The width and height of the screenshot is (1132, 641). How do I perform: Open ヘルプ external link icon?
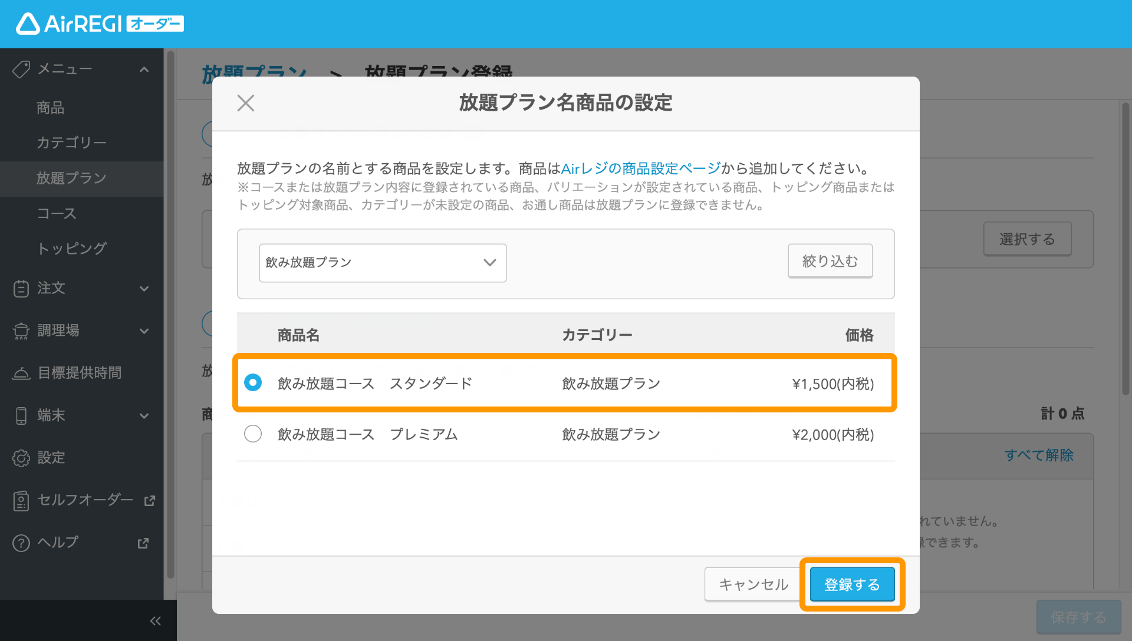143,543
